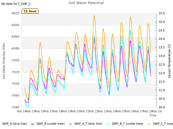Image resolution: width=173 pixels, height=129 pixels.
Task: Click the -6940 y-axis value
Action: (x=15, y=25)
